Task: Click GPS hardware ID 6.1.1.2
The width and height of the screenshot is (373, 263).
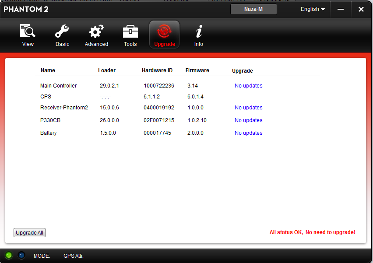Action: point(151,97)
